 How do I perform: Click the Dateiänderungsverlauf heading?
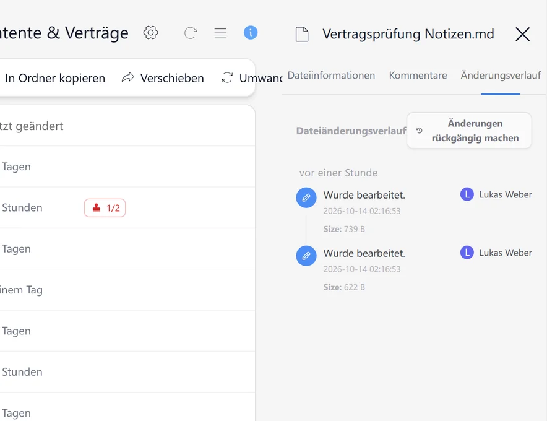click(351, 131)
